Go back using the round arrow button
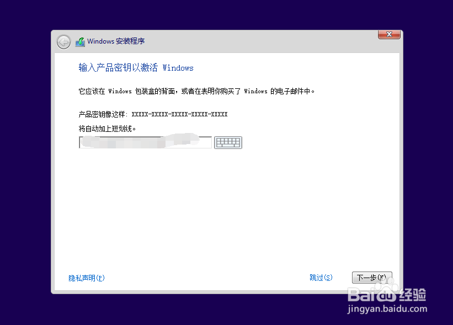453x325 pixels. (x=63, y=42)
